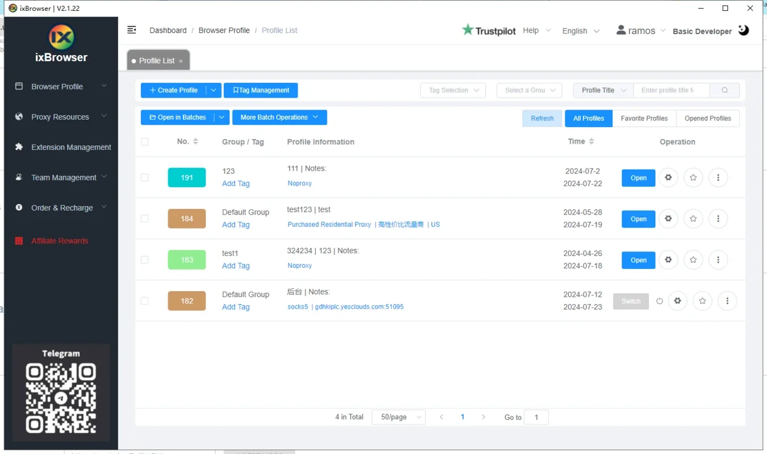Sort by No. column arrows
The width and height of the screenshot is (767, 454).
[x=195, y=141]
